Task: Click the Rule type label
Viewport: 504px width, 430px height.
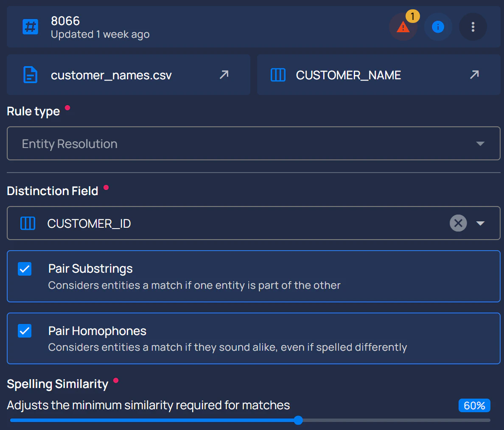Action: coord(34,111)
